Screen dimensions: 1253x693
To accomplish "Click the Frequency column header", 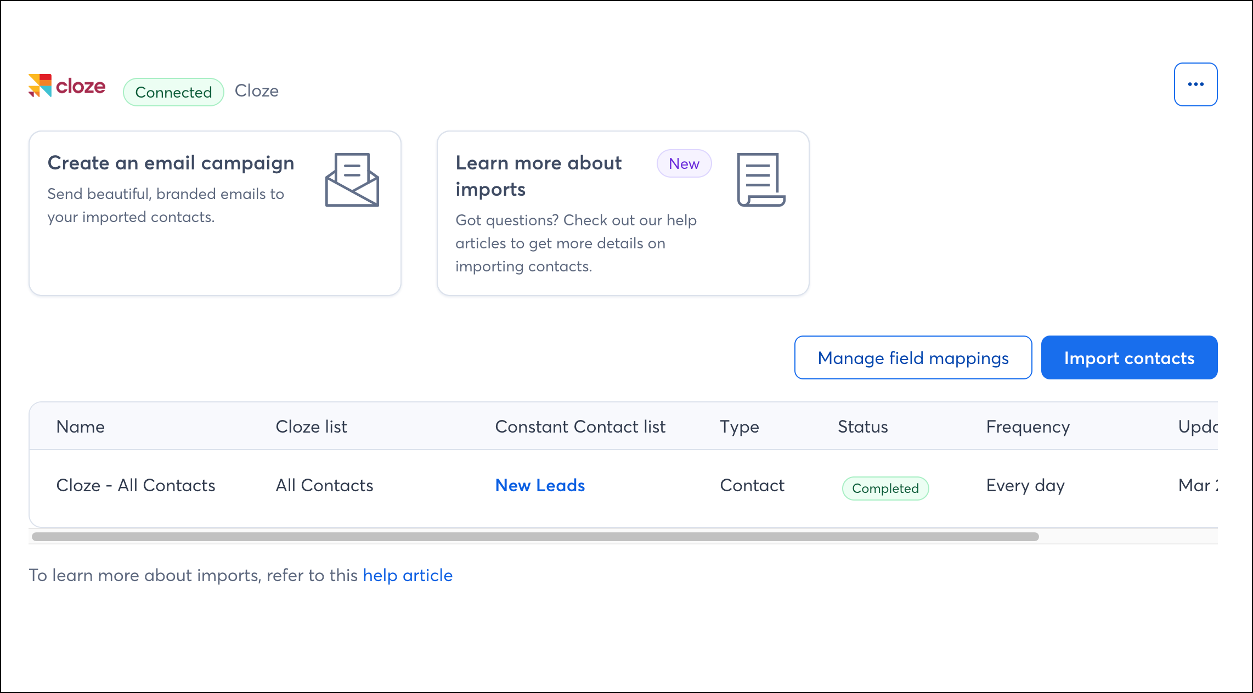I will click(1027, 427).
